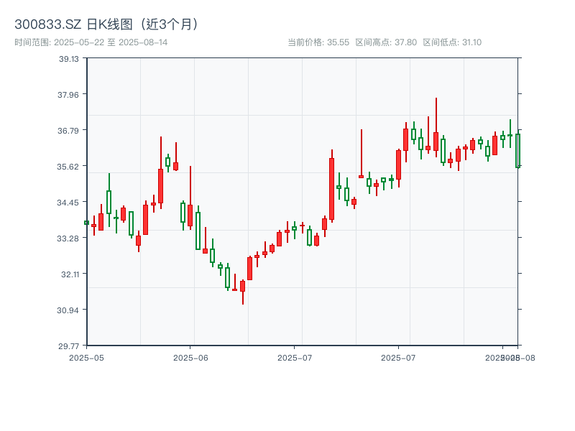
Task: Click the 区间低点 31.10 label
Action: click(452, 42)
